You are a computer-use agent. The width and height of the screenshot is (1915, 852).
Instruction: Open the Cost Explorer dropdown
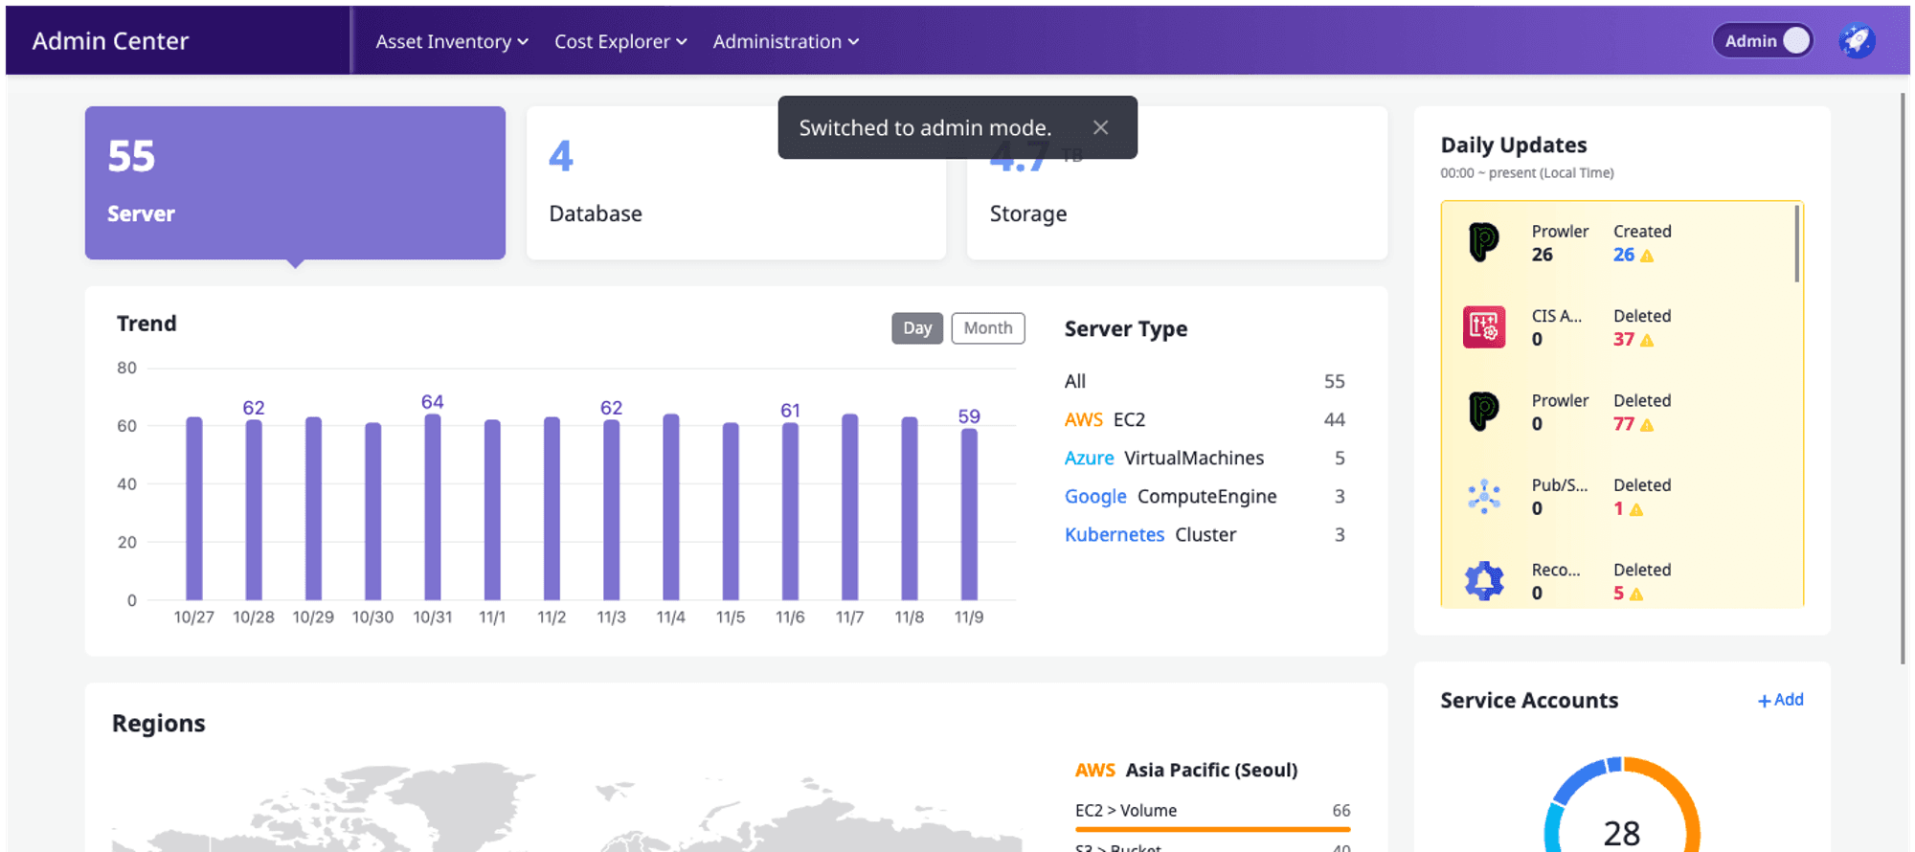620,41
